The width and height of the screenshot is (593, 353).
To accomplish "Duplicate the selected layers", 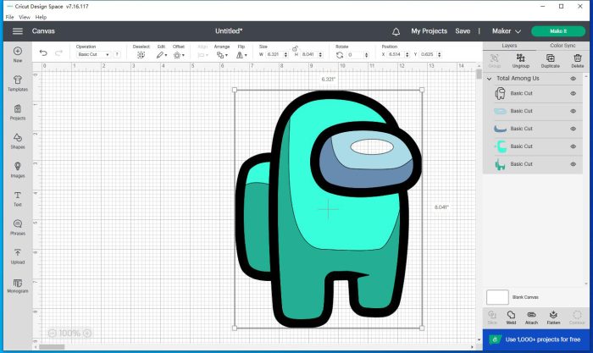I will [551, 60].
